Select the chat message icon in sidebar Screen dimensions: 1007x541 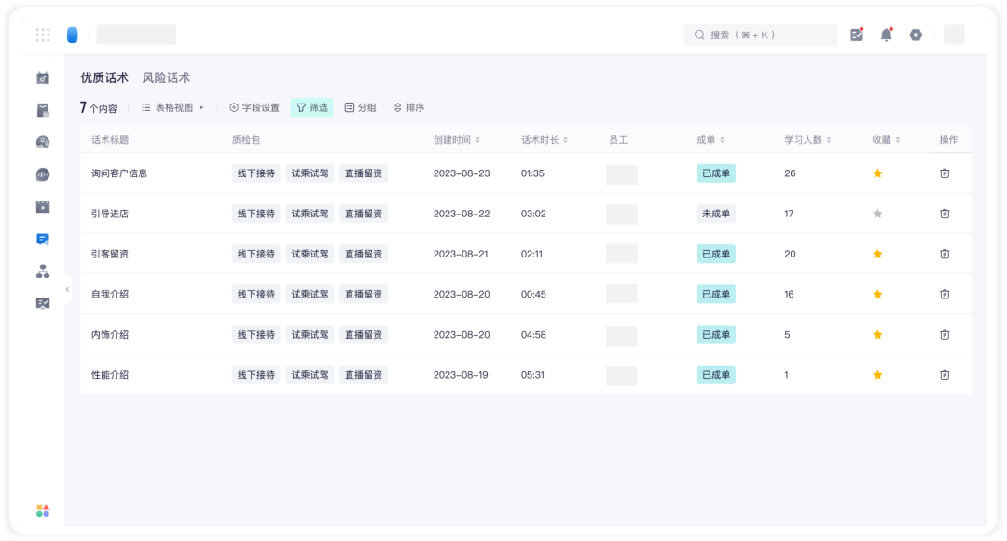click(43, 239)
